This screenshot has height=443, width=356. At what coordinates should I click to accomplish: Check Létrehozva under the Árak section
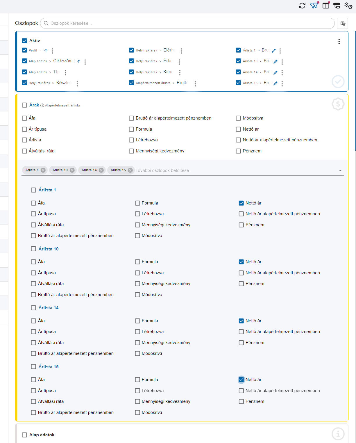pyautogui.click(x=132, y=140)
